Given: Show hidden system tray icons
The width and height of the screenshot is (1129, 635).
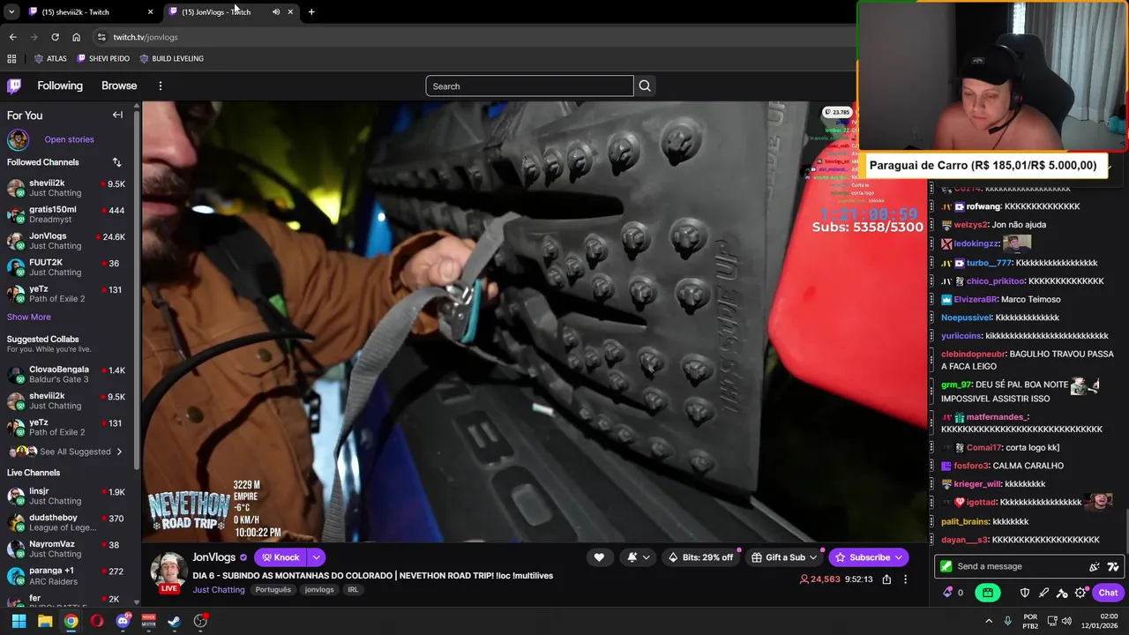Looking at the screenshot, I should click(988, 621).
